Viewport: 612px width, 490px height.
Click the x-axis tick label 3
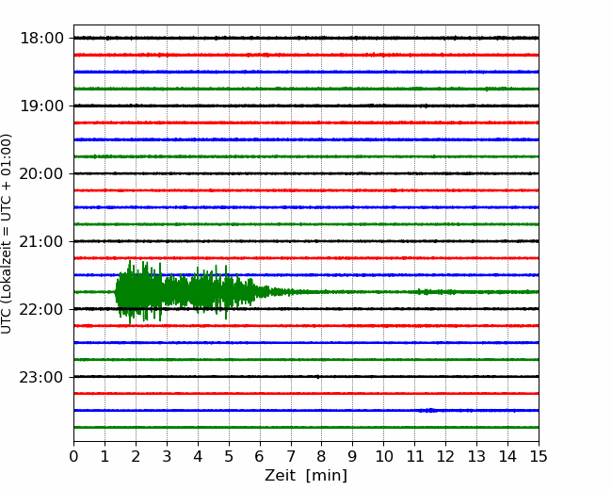[x=167, y=456]
